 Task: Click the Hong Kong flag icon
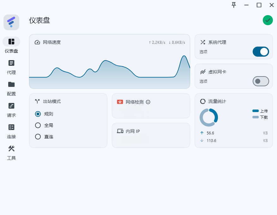coord(120,102)
